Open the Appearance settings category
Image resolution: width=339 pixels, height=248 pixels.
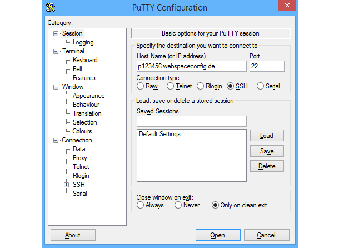(x=89, y=96)
